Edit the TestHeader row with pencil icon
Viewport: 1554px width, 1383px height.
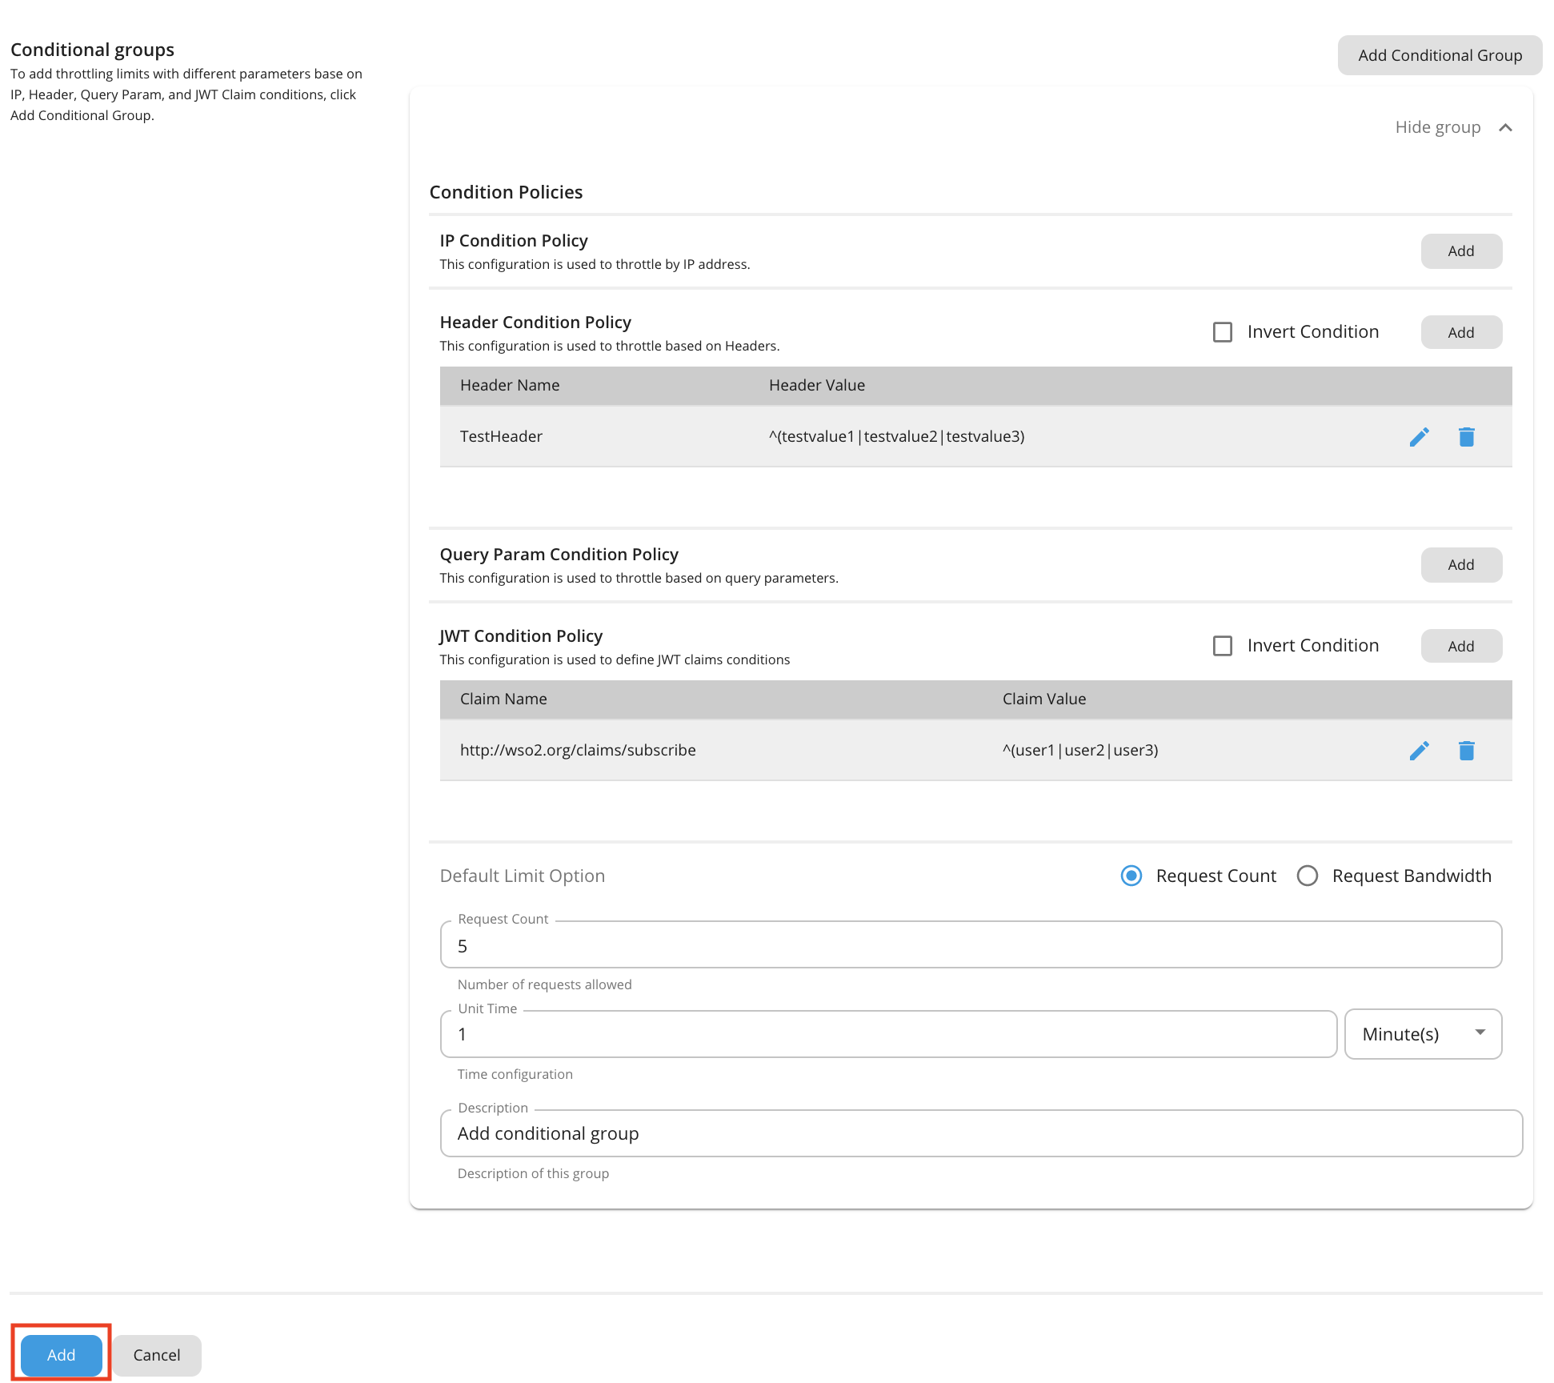[x=1419, y=436]
